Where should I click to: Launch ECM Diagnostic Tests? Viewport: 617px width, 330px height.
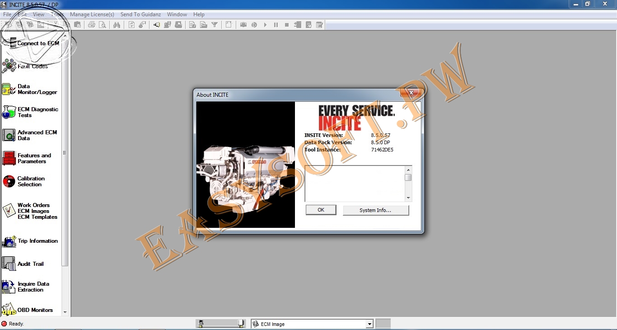31,112
